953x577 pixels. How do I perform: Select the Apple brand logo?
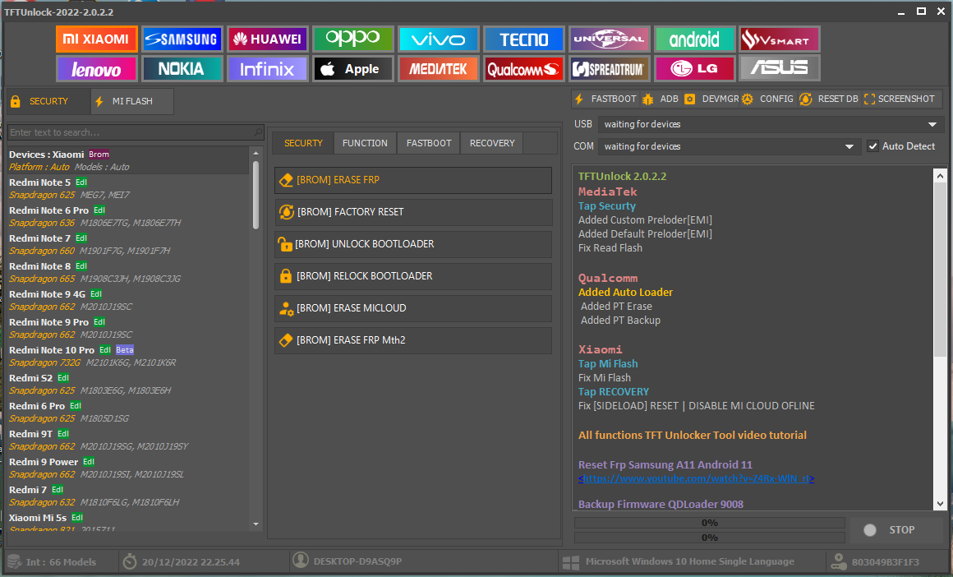pos(352,69)
